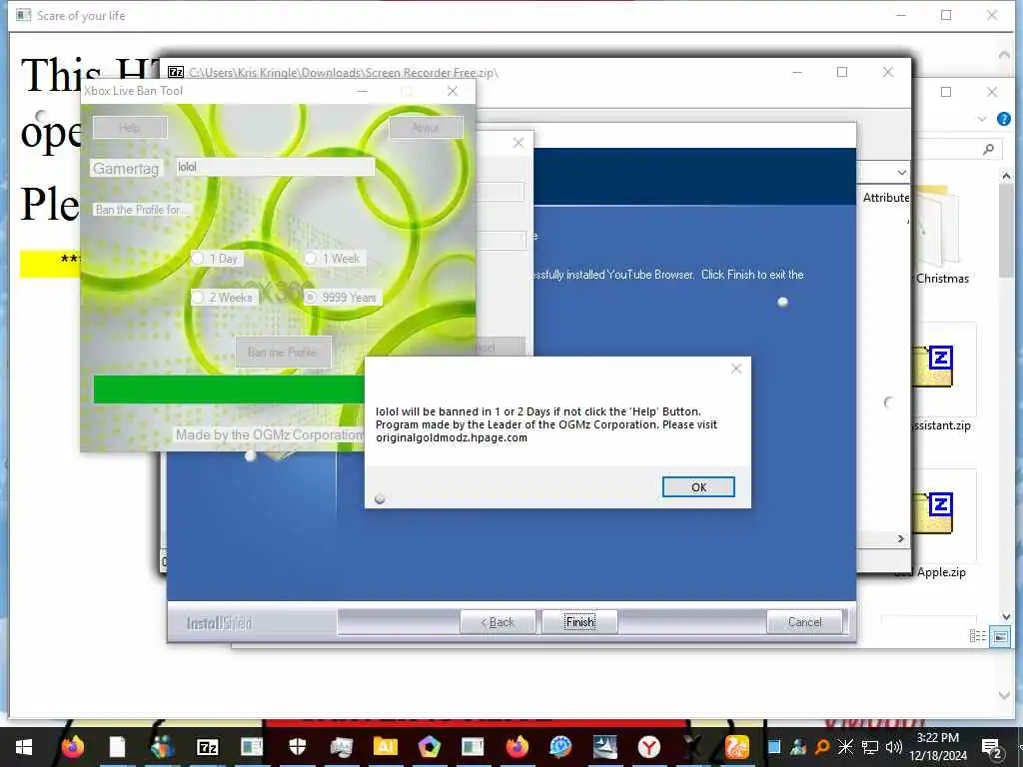
Task: Click the 7-Zip horizontal scroll right arrow
Action: 901,538
